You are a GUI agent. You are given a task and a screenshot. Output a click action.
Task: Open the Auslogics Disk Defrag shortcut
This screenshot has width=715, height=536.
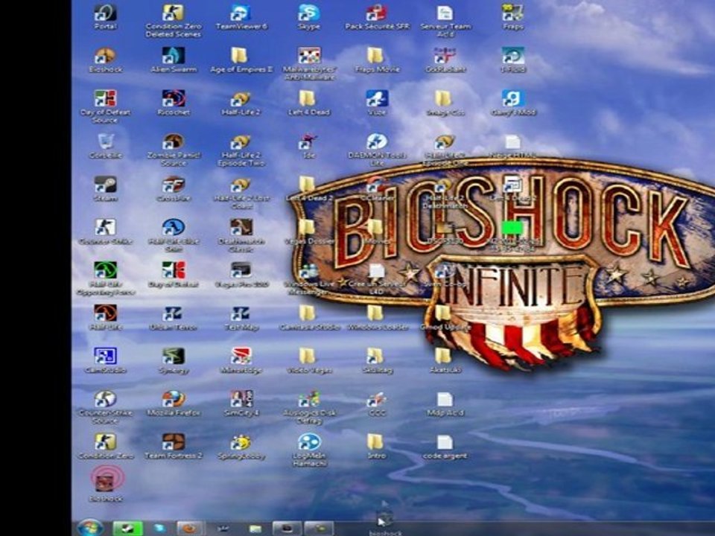(308, 407)
